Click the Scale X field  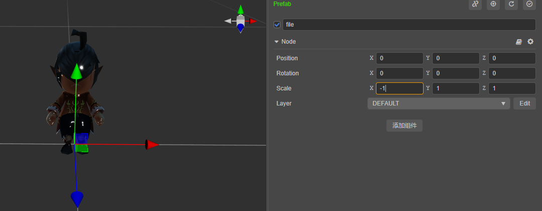(399, 88)
